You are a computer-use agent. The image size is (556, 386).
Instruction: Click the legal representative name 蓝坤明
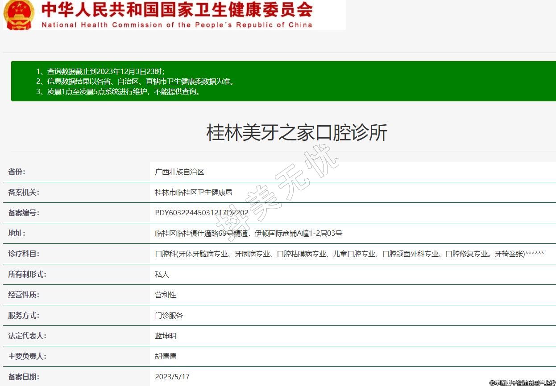(x=166, y=336)
